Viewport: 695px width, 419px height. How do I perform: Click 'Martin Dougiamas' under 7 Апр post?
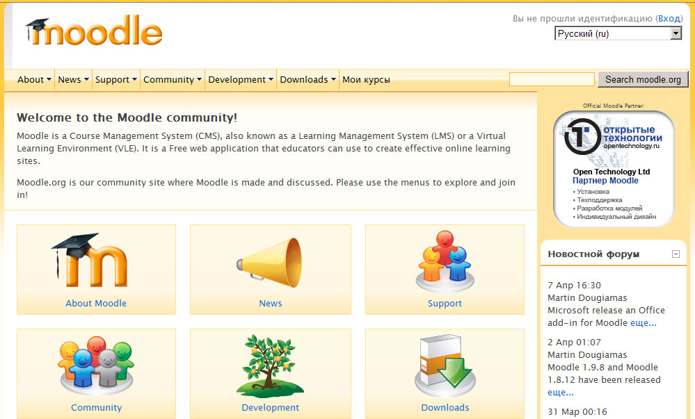coord(587,297)
